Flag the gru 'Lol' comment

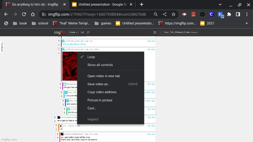pos(149,126)
